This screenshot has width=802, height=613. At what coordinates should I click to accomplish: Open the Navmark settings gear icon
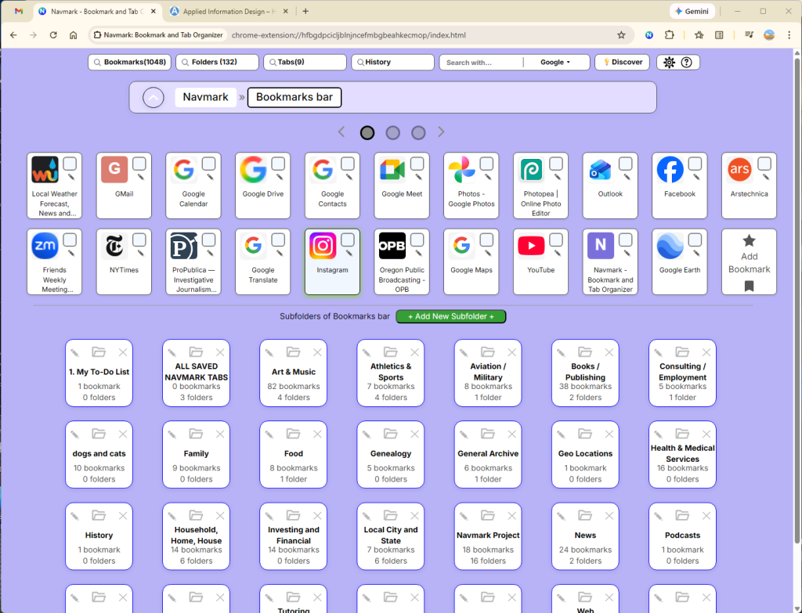tap(669, 63)
